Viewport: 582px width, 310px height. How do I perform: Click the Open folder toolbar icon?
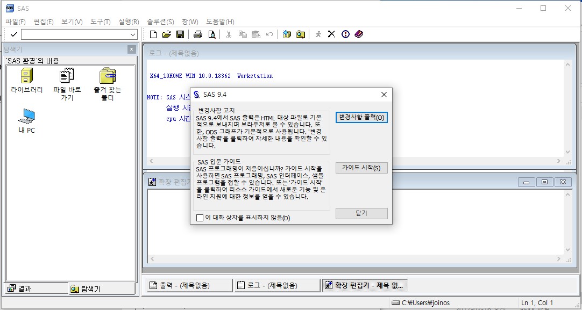point(167,34)
